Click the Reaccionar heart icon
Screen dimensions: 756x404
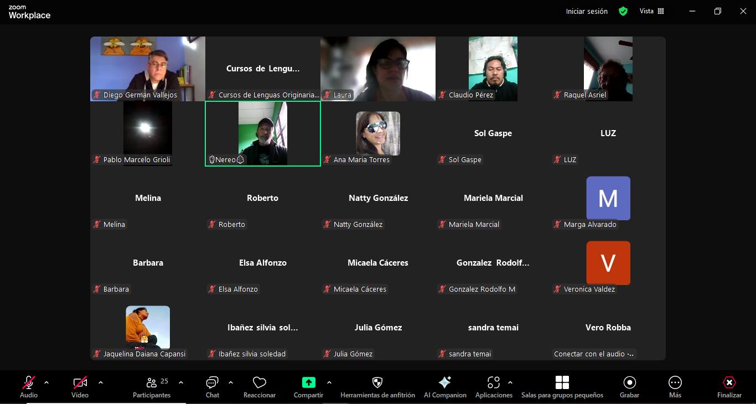click(260, 387)
